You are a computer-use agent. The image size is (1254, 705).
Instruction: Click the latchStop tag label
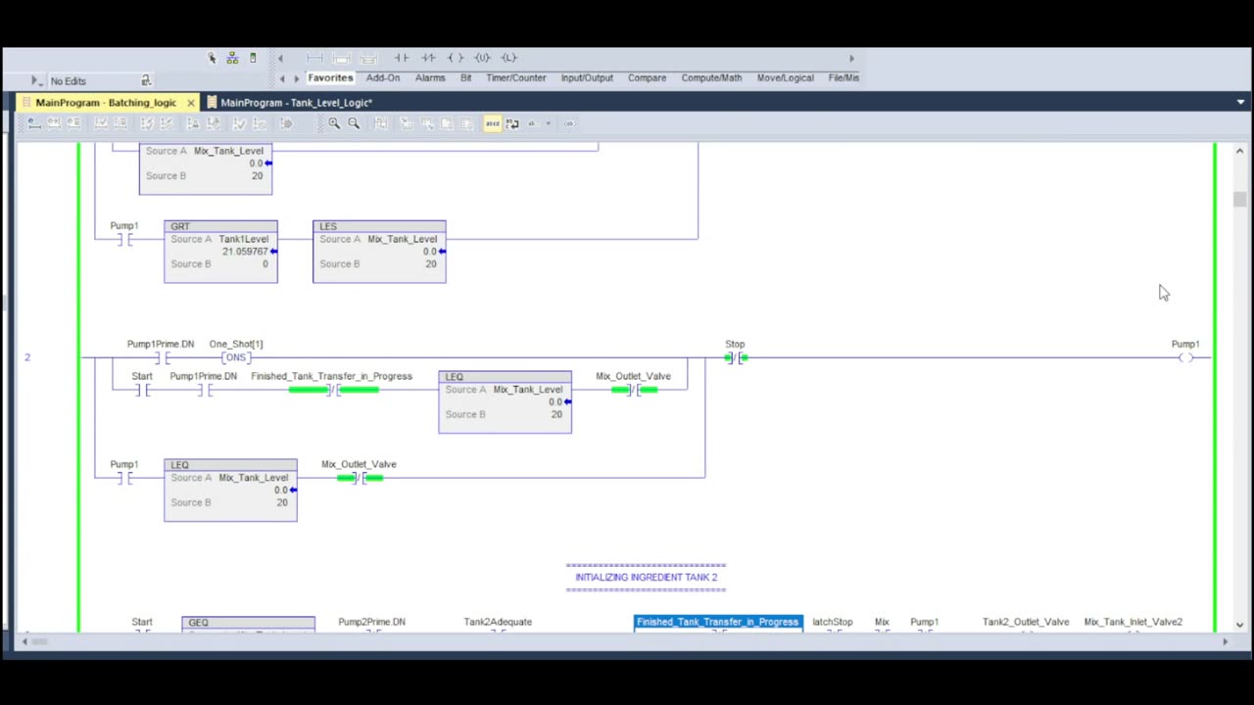(833, 622)
